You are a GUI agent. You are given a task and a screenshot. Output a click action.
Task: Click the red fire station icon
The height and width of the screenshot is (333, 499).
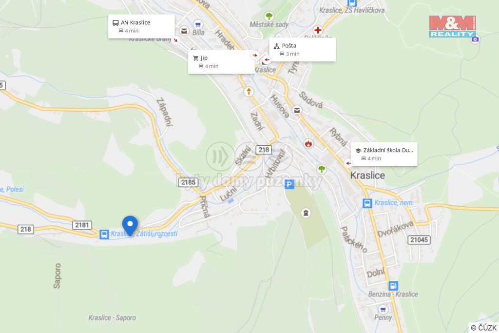tap(308, 143)
